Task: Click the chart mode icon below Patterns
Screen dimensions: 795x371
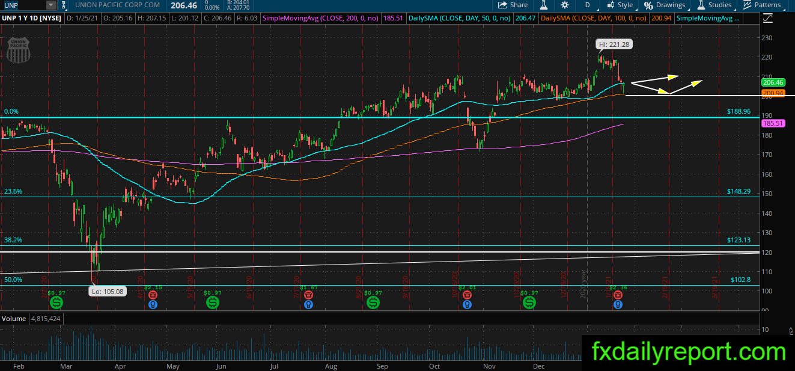Action: [767, 19]
